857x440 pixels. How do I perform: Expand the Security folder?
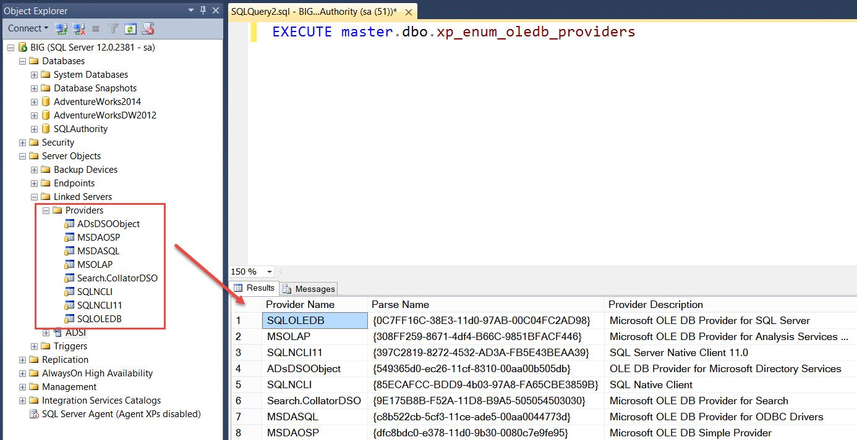(x=23, y=143)
